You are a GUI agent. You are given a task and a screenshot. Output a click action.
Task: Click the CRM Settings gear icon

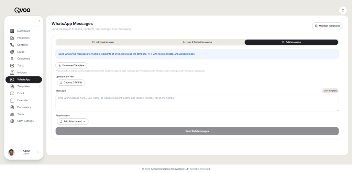click(12, 121)
